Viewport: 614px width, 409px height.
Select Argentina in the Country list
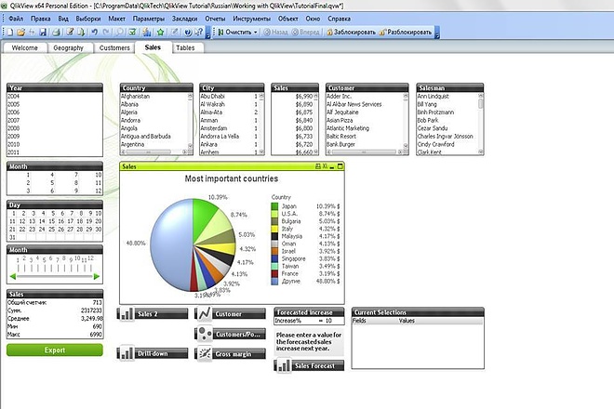[x=153, y=144]
